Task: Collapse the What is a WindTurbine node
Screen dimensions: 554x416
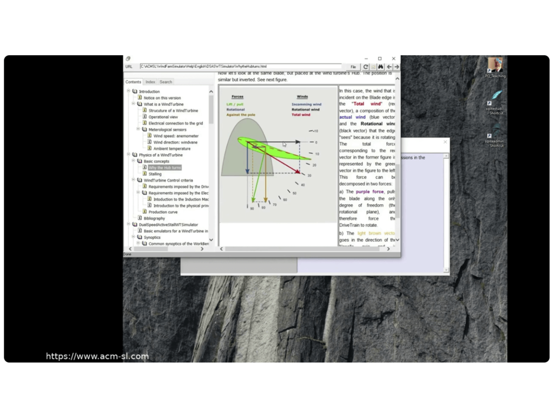Action: coord(133,103)
